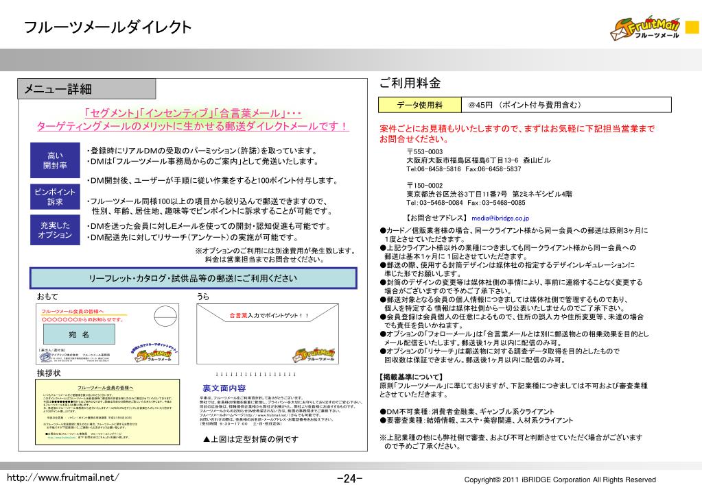
Task: Click the 要審査業種 bullet line
Action: click(477, 420)
